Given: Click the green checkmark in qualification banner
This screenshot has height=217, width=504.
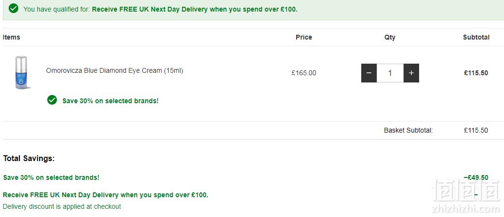Looking at the screenshot, I should (x=14, y=9).
